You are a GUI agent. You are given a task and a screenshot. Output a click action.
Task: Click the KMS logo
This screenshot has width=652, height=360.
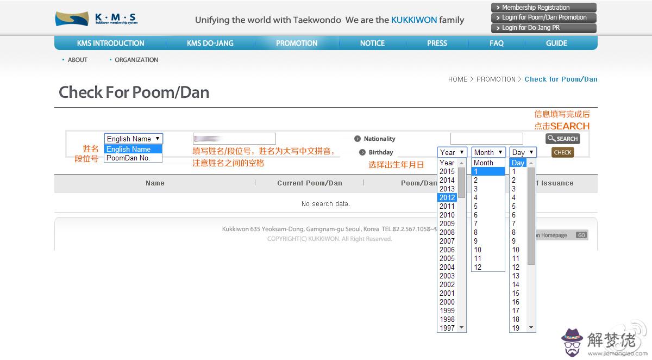[x=96, y=19]
